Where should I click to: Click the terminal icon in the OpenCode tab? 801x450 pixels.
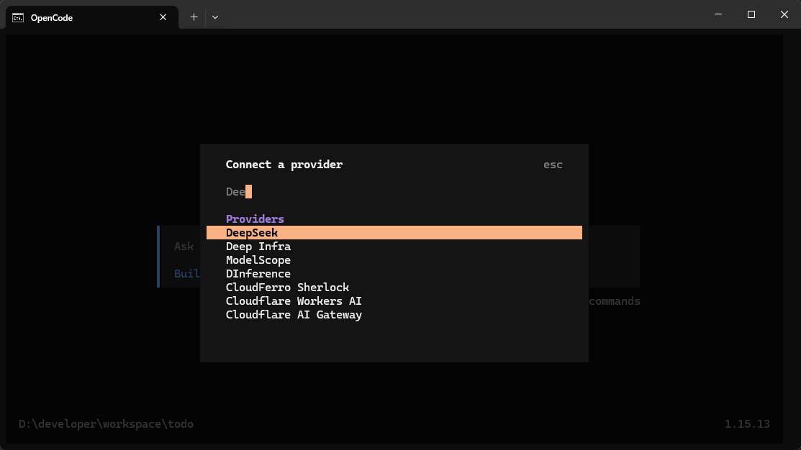(18, 18)
